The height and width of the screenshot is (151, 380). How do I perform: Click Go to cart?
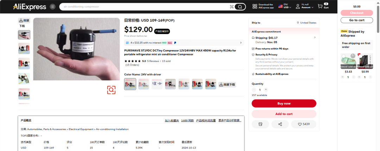tap(357, 20)
